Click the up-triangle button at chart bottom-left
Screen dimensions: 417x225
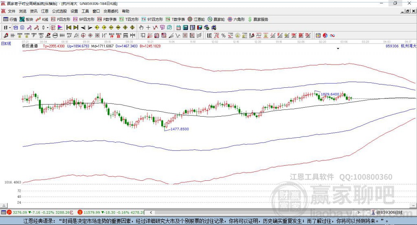(4, 206)
